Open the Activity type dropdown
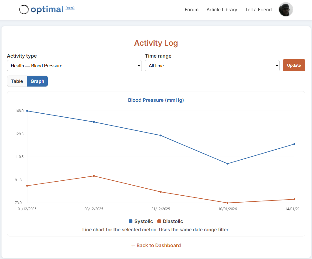This screenshot has height=259, width=312. point(74,66)
